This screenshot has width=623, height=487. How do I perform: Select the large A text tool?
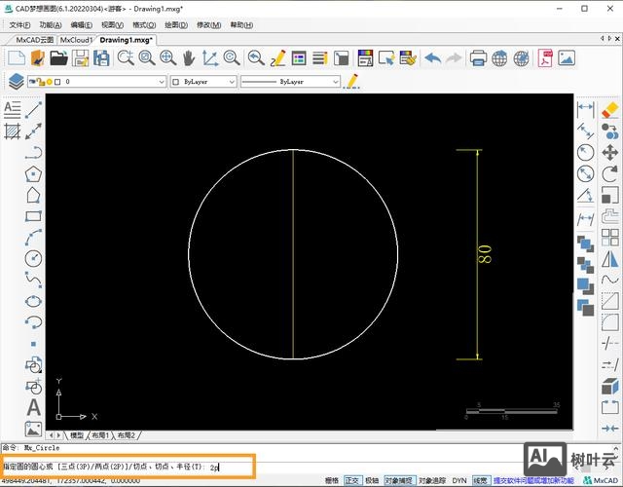(x=33, y=407)
